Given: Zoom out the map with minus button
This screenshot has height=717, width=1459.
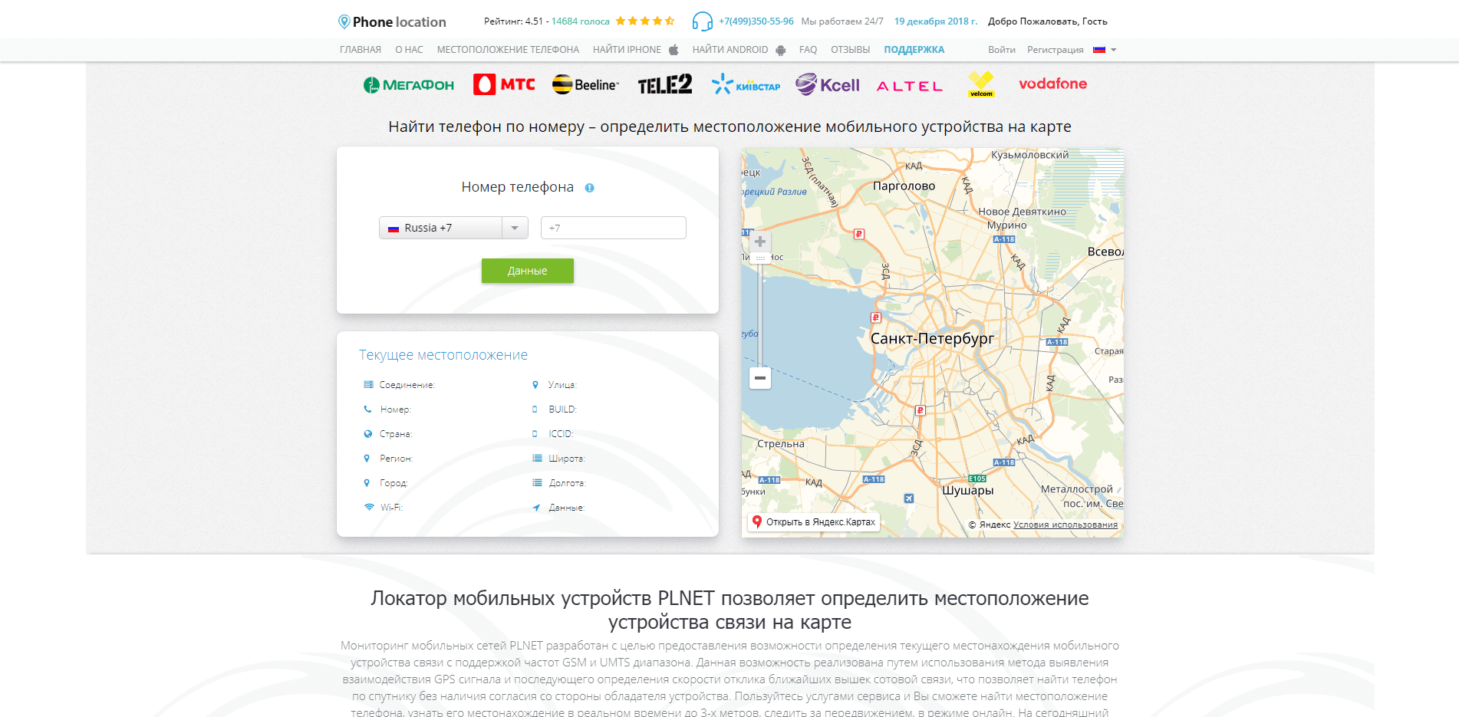Looking at the screenshot, I should pos(760,378).
